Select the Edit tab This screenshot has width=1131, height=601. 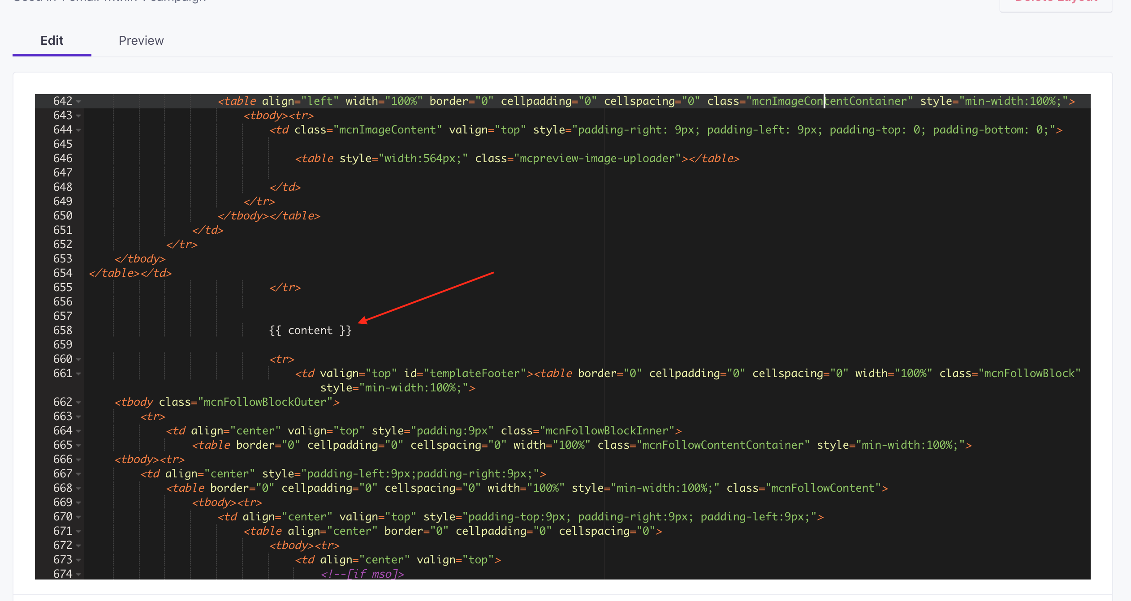tap(52, 41)
